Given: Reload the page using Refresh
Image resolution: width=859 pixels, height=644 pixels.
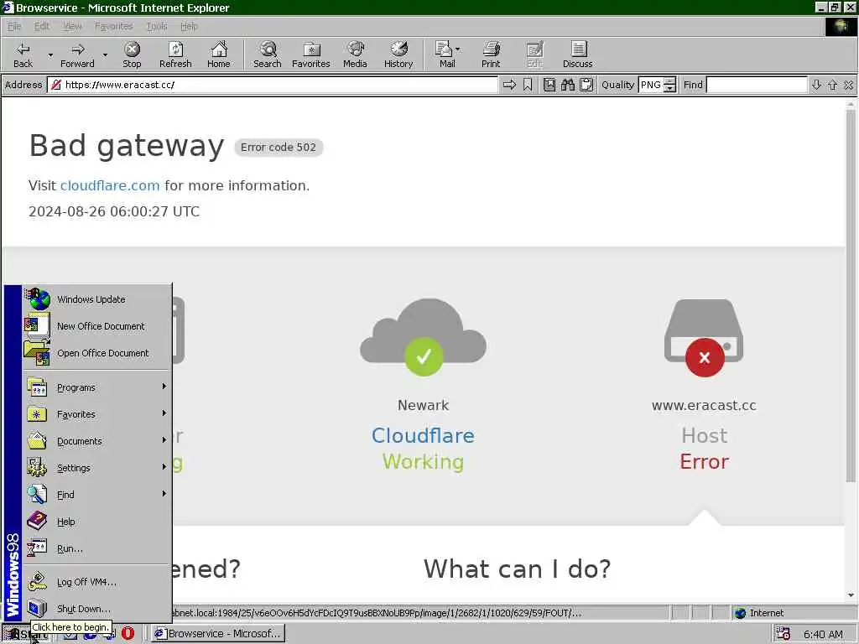Looking at the screenshot, I should click(x=175, y=55).
